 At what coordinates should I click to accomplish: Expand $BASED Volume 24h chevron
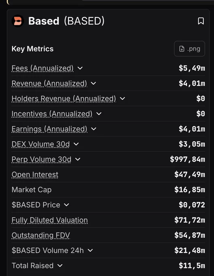(x=90, y=250)
